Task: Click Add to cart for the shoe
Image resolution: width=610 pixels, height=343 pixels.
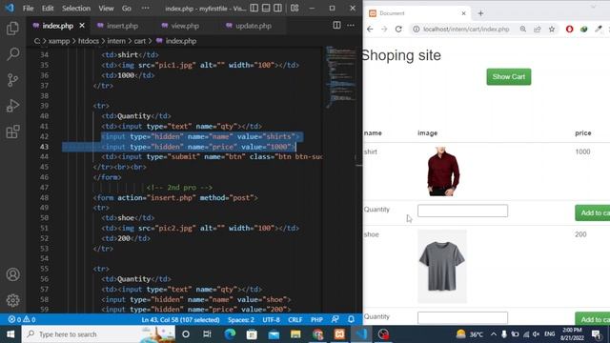Action: (x=593, y=319)
